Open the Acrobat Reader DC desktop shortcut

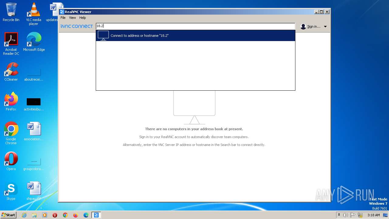[x=11, y=44]
